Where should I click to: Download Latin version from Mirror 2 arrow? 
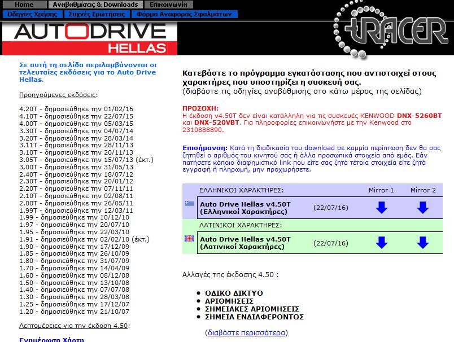[423, 243]
